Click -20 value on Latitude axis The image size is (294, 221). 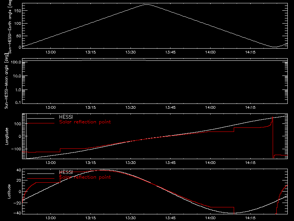point(17,203)
